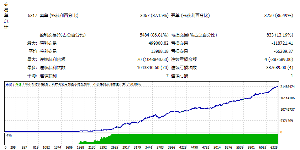Click the x-axis label 3441

tap(149, 147)
